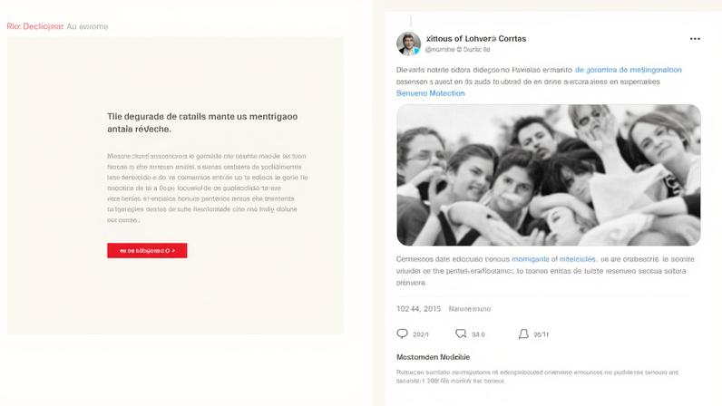Open the black-and-white group photo
Viewport: 722px width, 406px height.
pyautogui.click(x=549, y=175)
